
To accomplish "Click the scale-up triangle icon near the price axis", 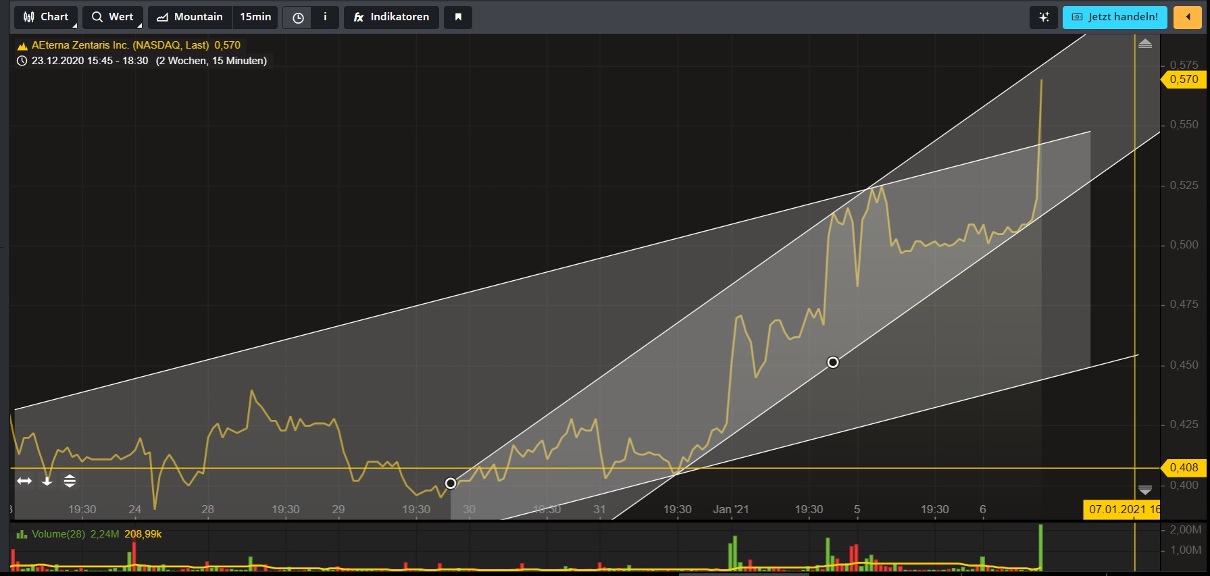I will pos(1145,44).
